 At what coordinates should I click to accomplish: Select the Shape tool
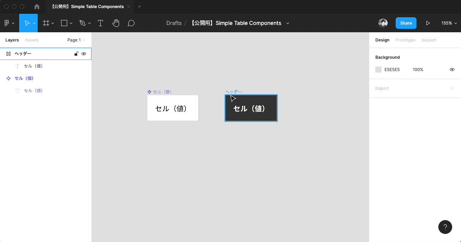point(64,23)
